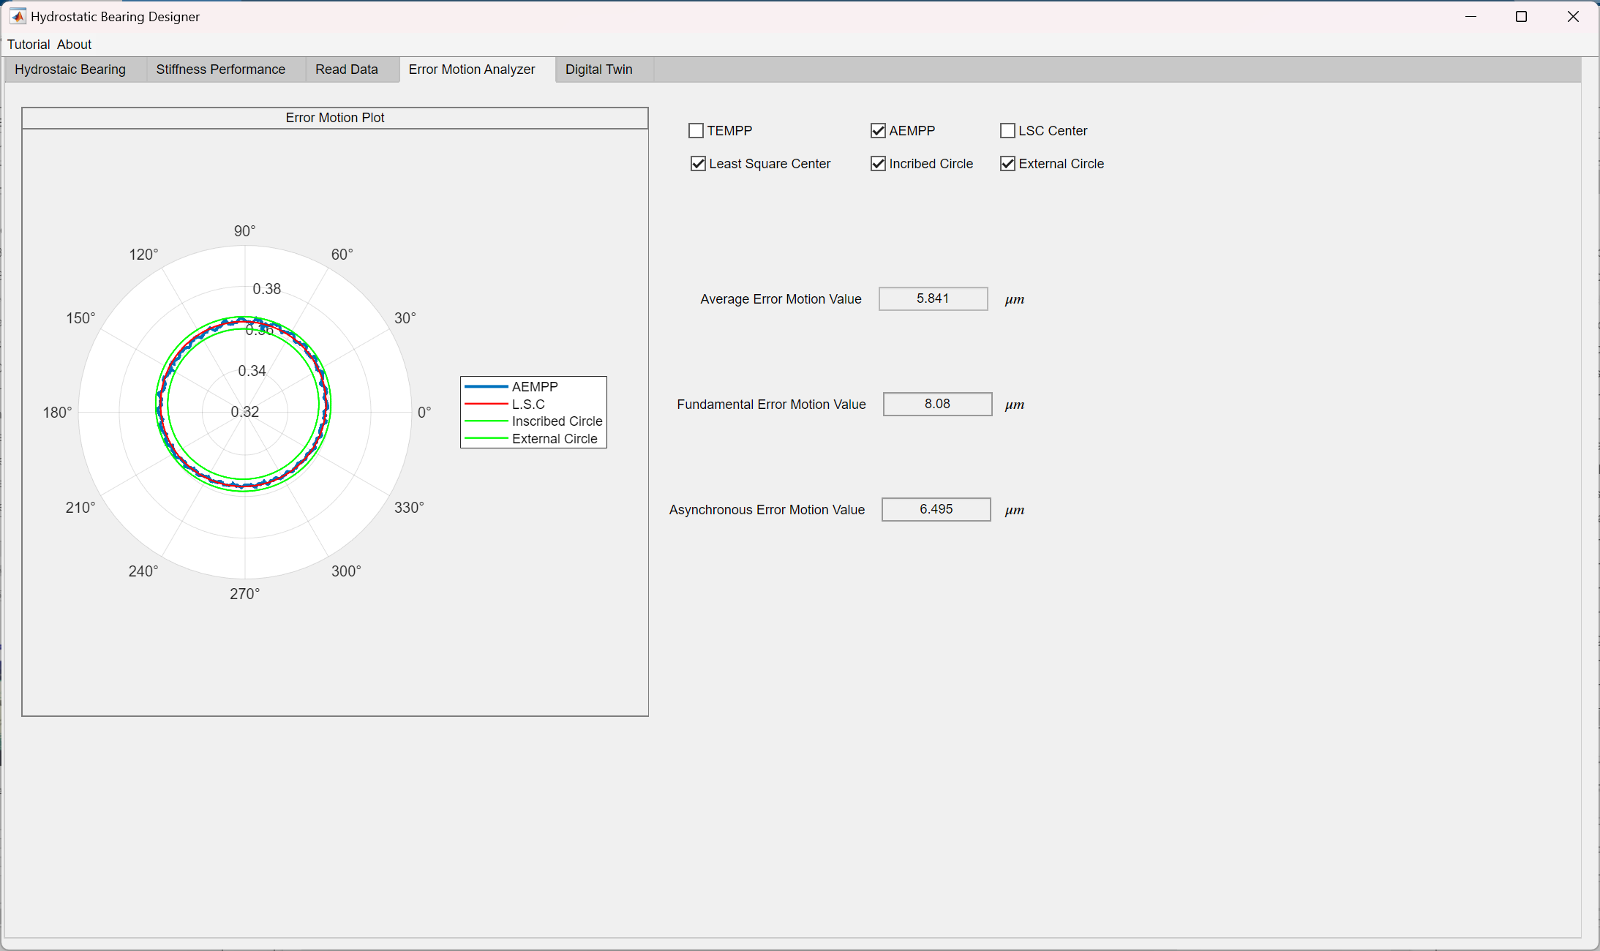Image resolution: width=1600 pixels, height=951 pixels.
Task: Click the Average Error Motion Value field
Action: 933,298
